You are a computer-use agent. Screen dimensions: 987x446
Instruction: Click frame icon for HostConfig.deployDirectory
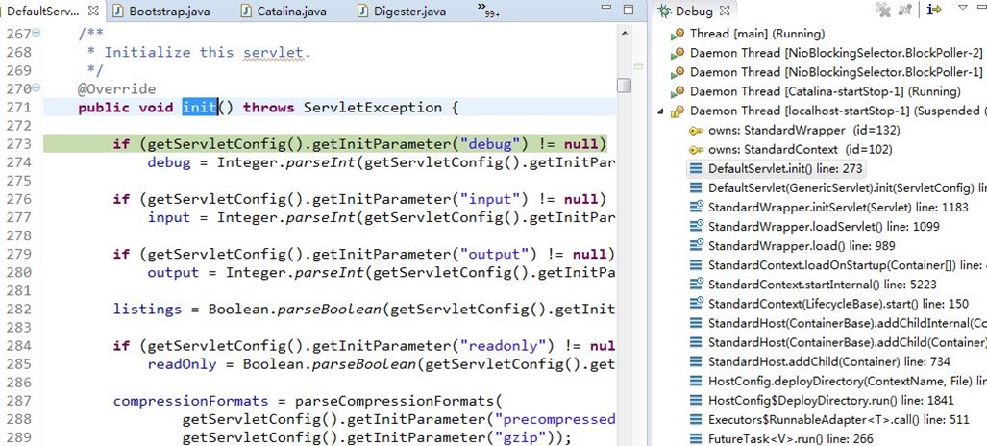click(x=696, y=381)
